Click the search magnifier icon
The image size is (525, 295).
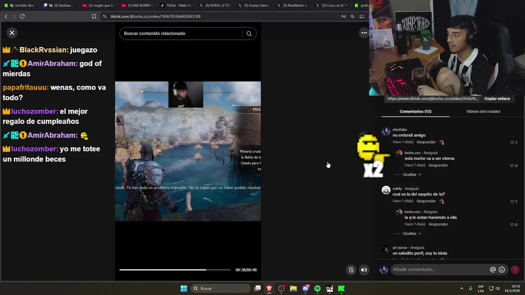[x=249, y=34]
